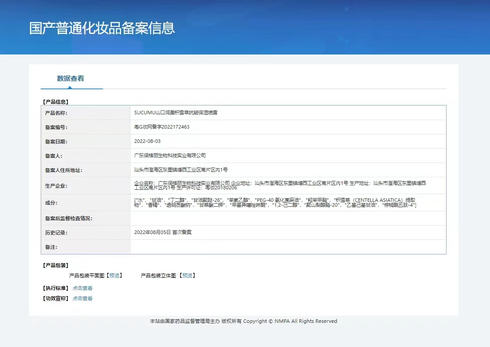Click the 功效宣称 label
Image resolution: width=490 pixels, height=347 pixels.
click(55, 298)
